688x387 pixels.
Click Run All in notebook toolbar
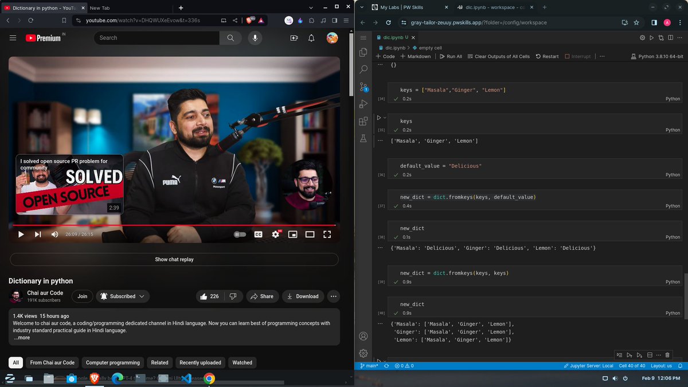(x=451, y=56)
